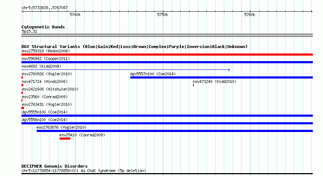Image resolution: width=323 pixels, height=176 pixels.
Task: Select the small red esv2763431 marker
Action: [x=23, y=108]
